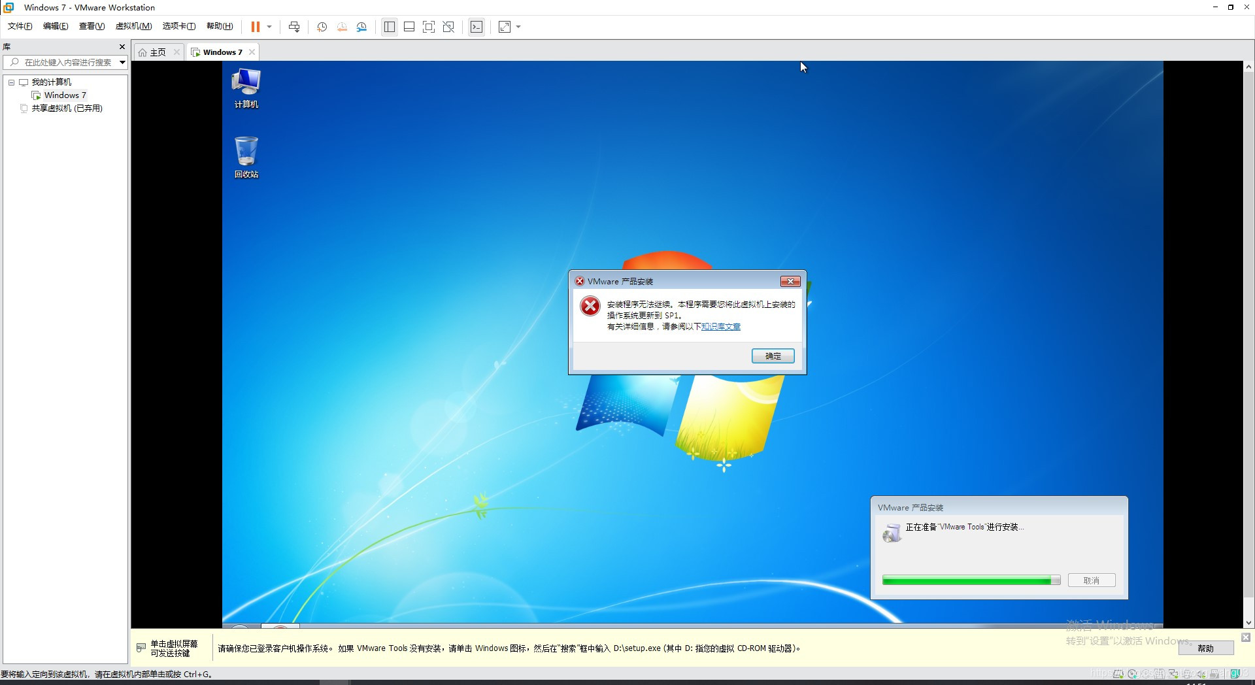Image resolution: width=1255 pixels, height=685 pixels.
Task: Open the 知识库文章 link
Action: tap(721, 327)
